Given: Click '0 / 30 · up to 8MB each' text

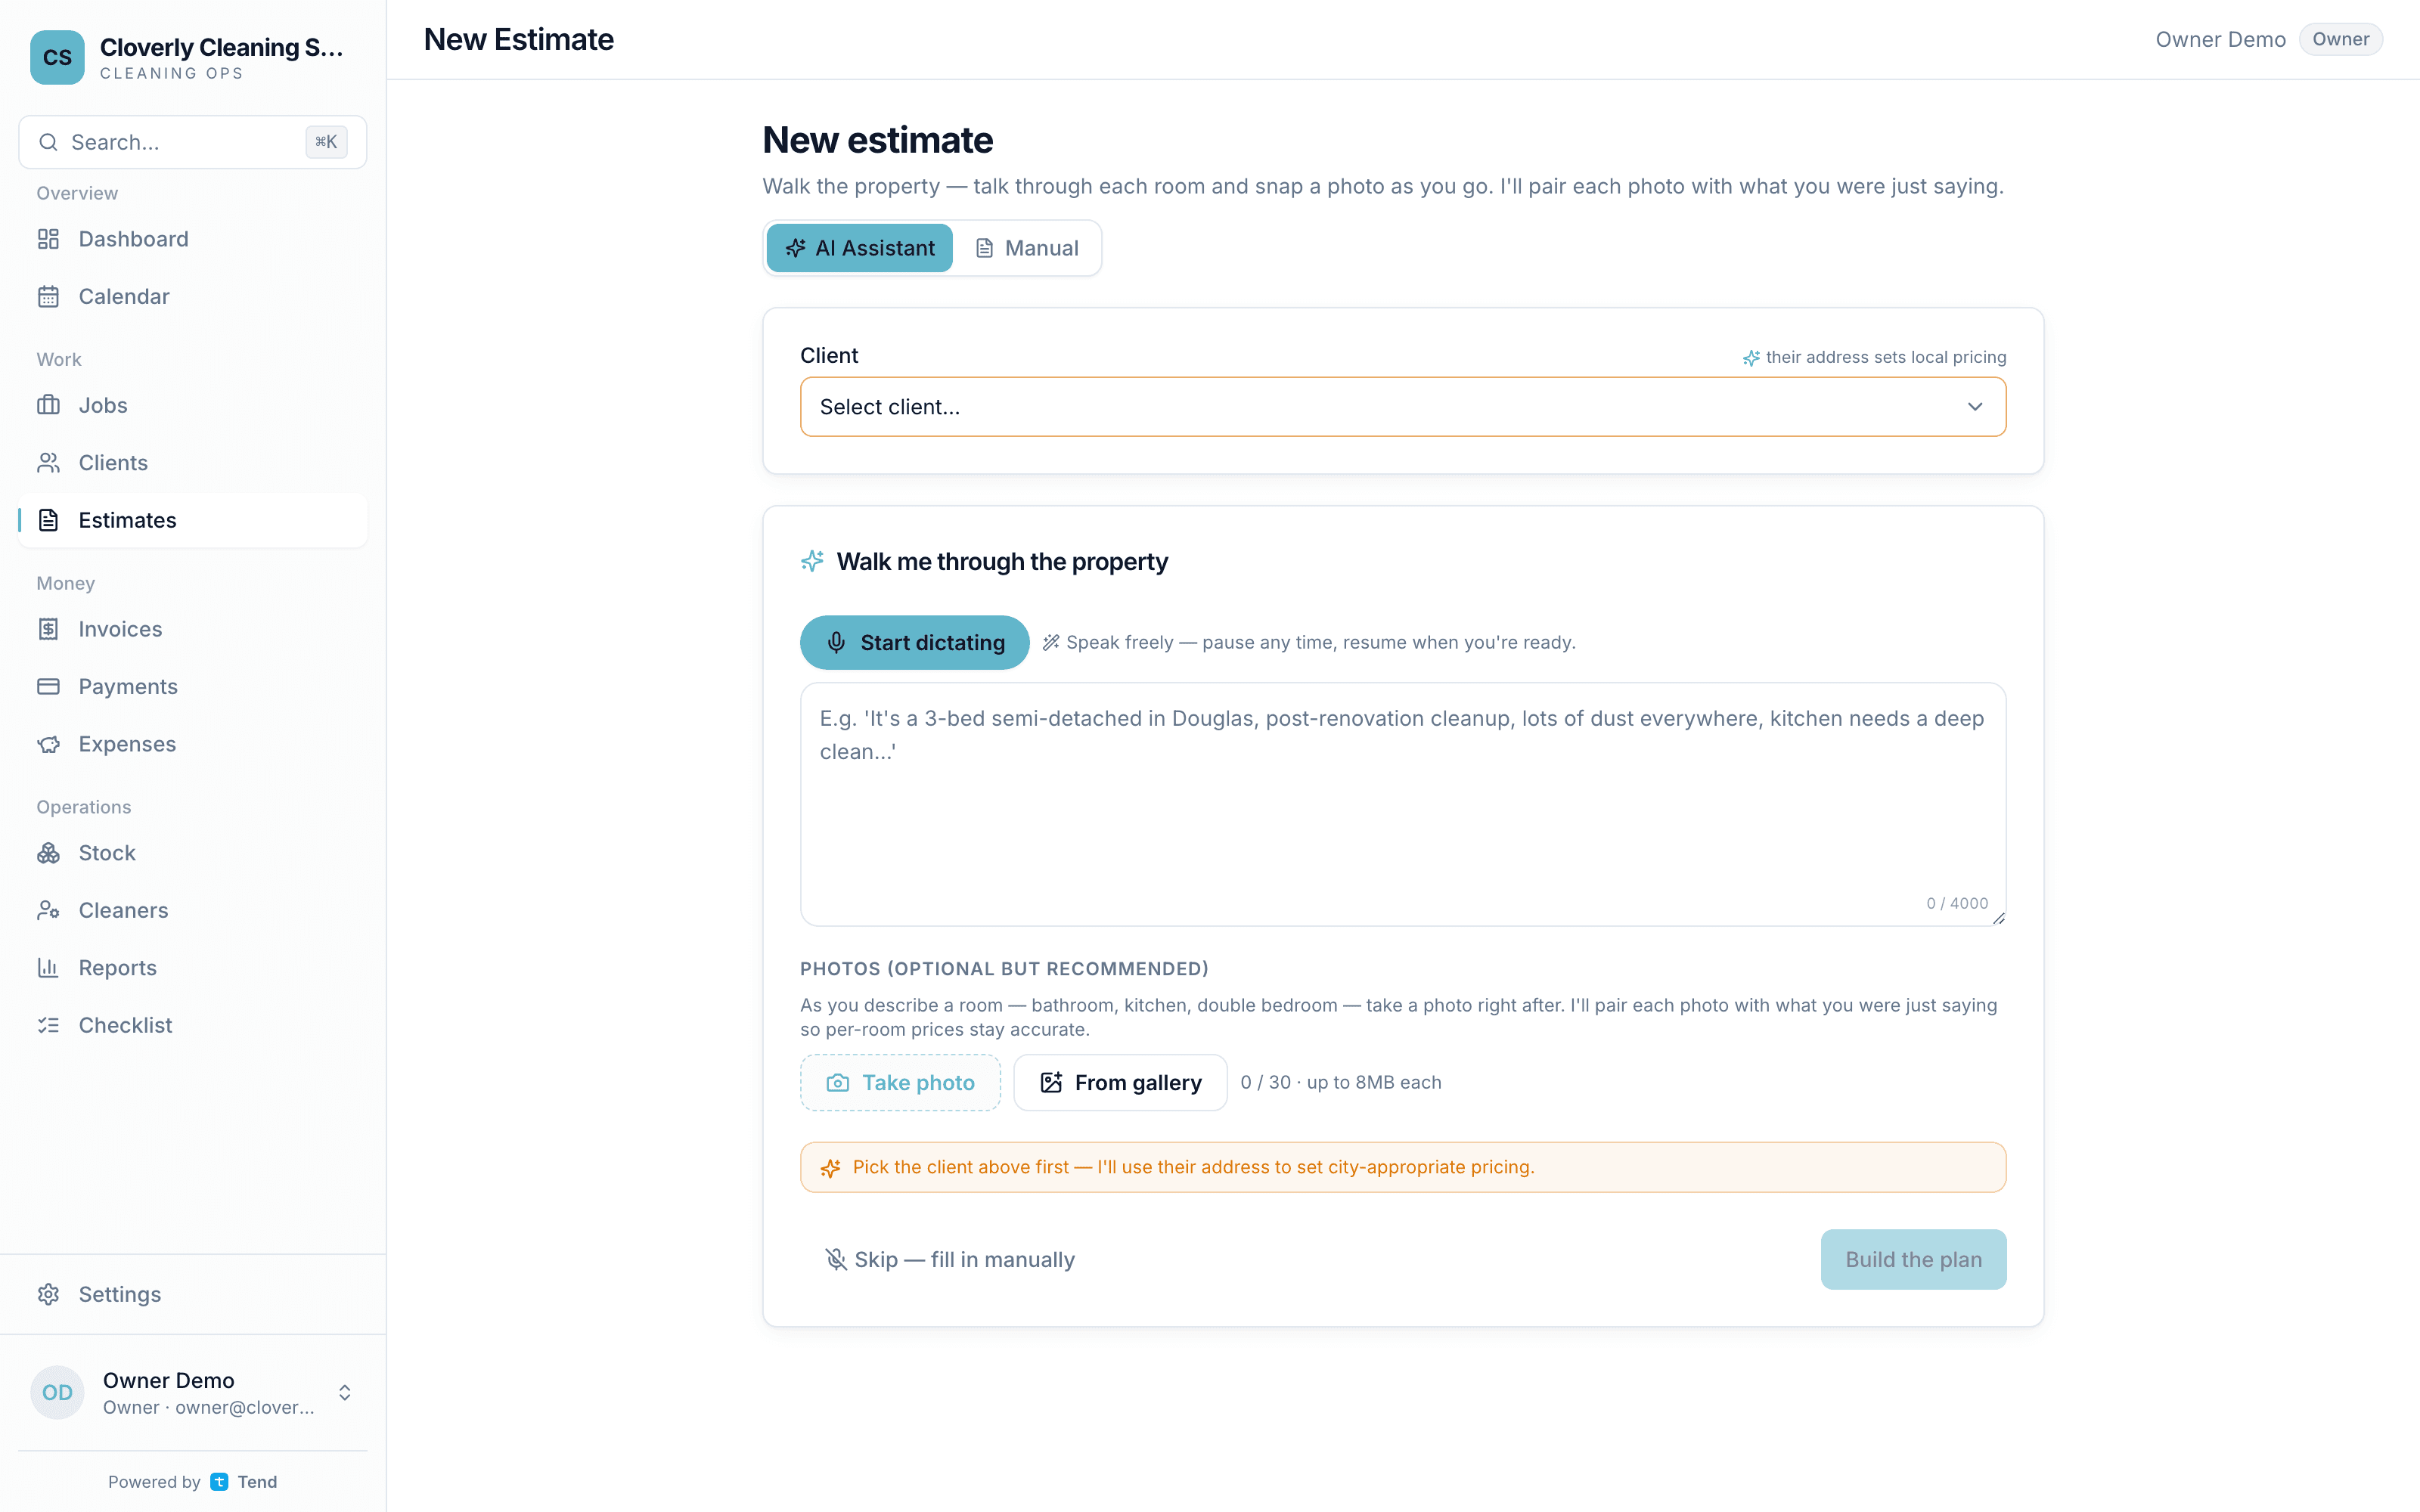Looking at the screenshot, I should coord(1341,1082).
